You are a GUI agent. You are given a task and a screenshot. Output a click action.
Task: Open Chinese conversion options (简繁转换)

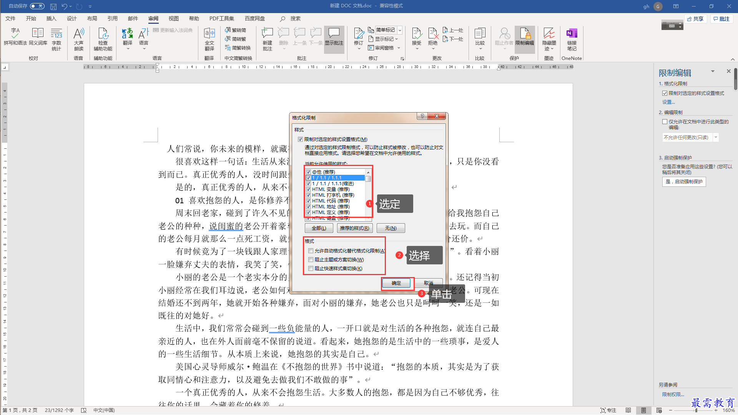(238, 48)
